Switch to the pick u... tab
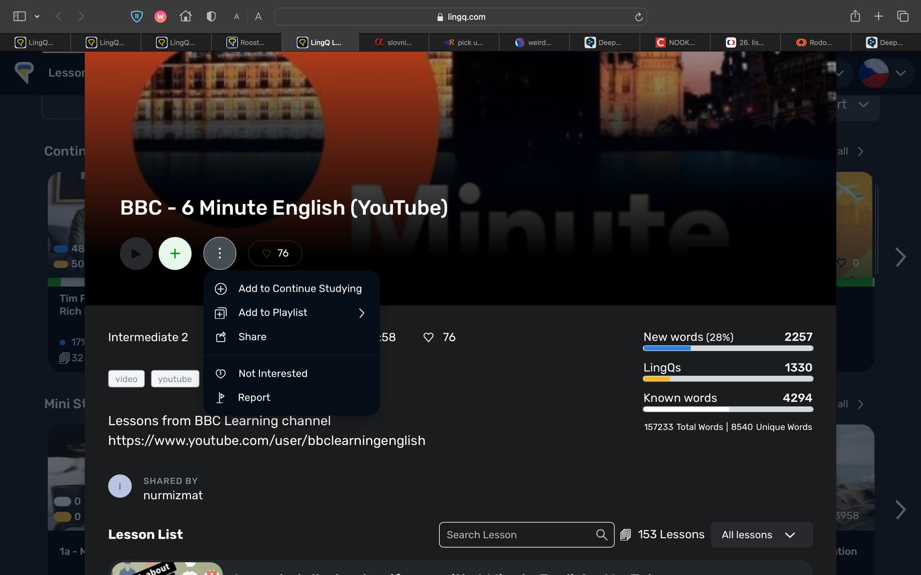 pos(464,42)
